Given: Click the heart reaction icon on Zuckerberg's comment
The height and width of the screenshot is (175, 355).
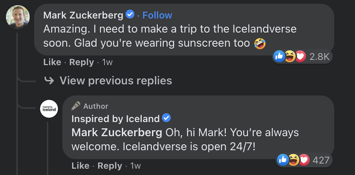Looking at the screenshot, I should point(300,56).
